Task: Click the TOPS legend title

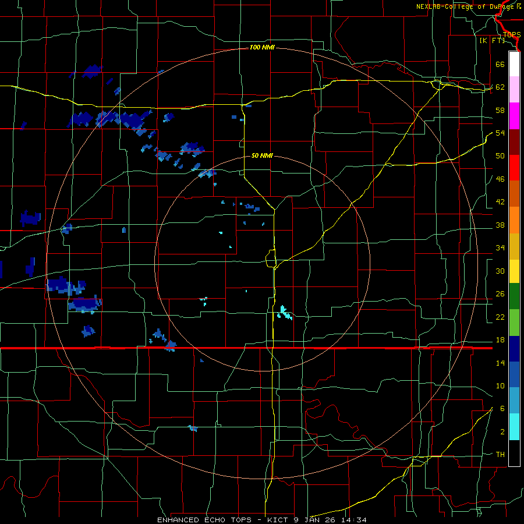Action: click(512, 35)
